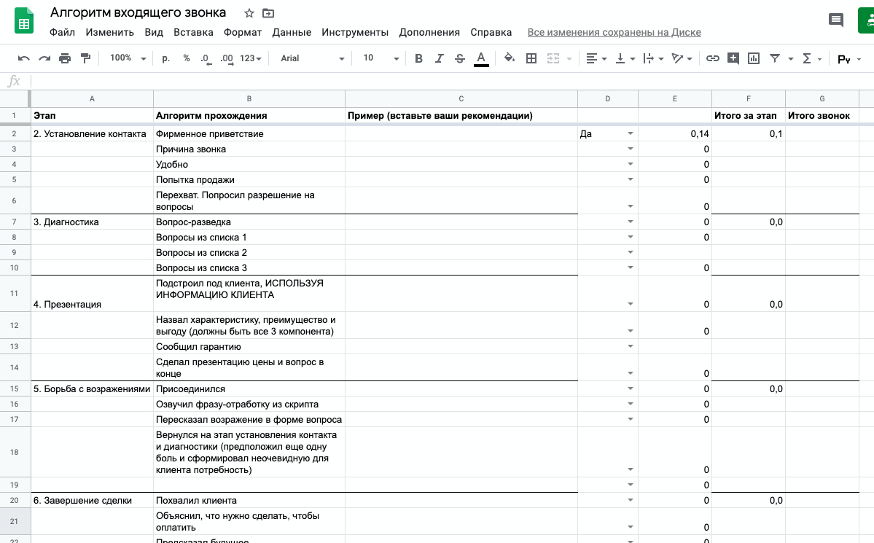Open the 123 number format dropdown

click(251, 58)
